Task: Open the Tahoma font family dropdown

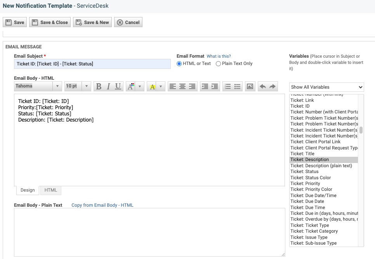Action: coord(38,86)
